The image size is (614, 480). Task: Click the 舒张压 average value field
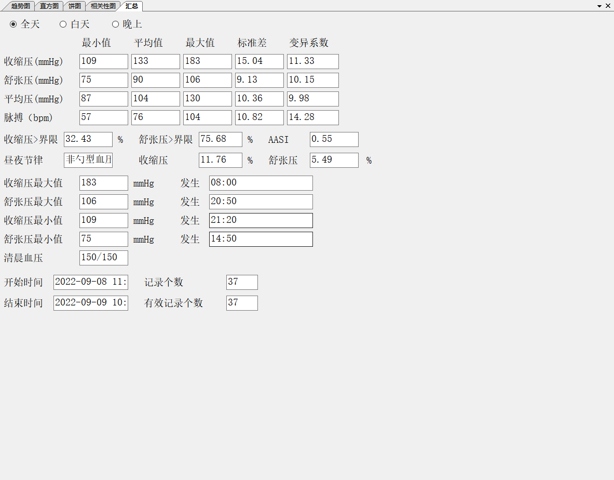pyautogui.click(x=156, y=80)
